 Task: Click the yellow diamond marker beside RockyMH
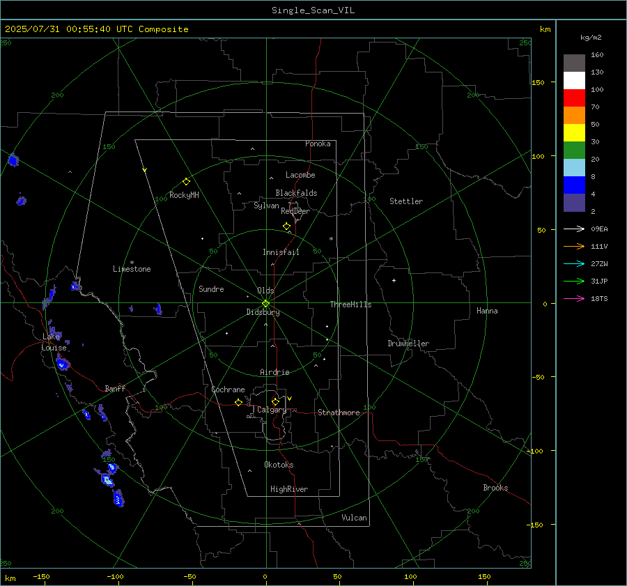186,182
